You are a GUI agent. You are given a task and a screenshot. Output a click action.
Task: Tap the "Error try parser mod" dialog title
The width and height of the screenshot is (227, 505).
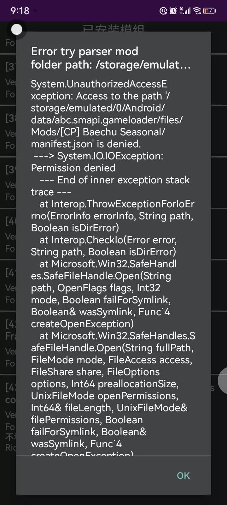pyautogui.click(x=84, y=51)
